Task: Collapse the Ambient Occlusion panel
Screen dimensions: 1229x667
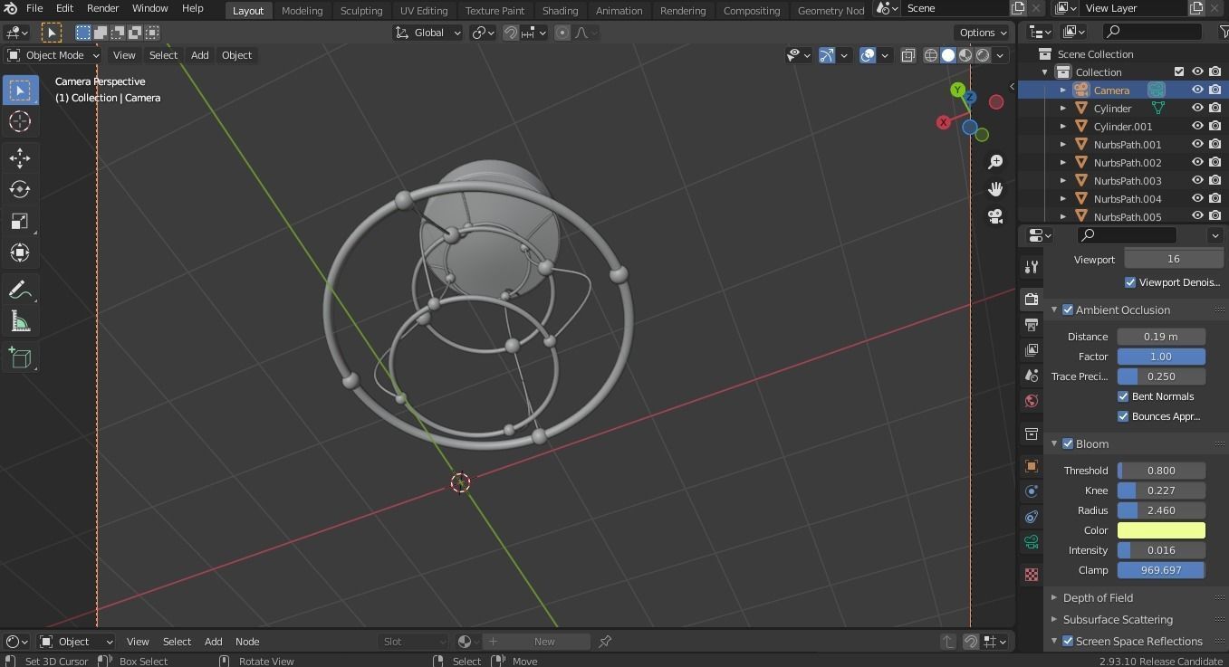Action: coord(1054,310)
